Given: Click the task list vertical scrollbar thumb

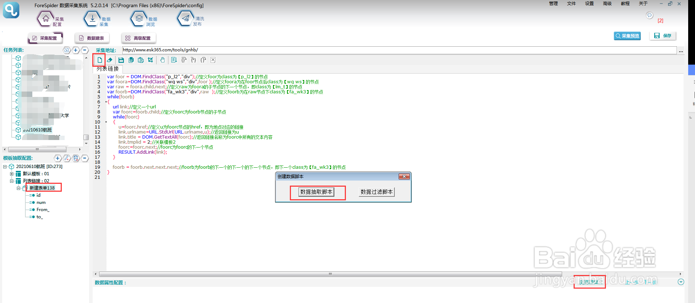Looking at the screenshot, I should (86, 137).
